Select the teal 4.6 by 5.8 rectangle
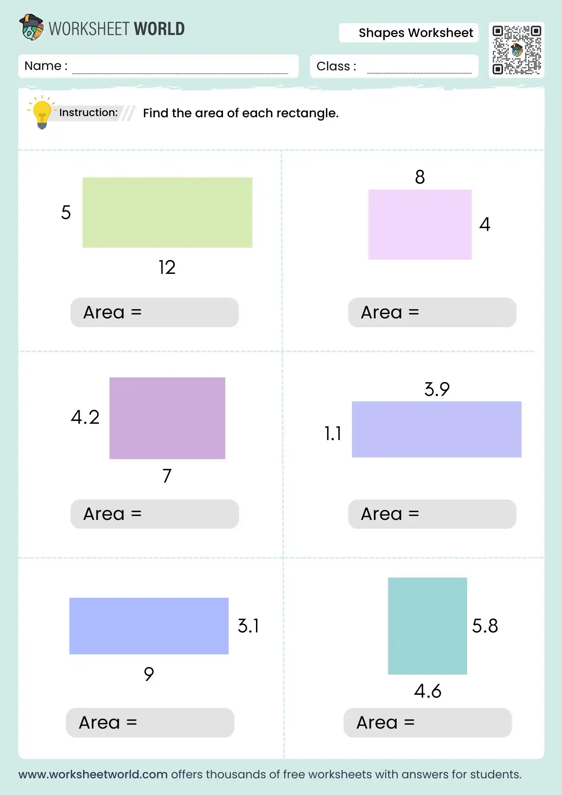Viewport: 562px width, 795px height. click(x=428, y=626)
